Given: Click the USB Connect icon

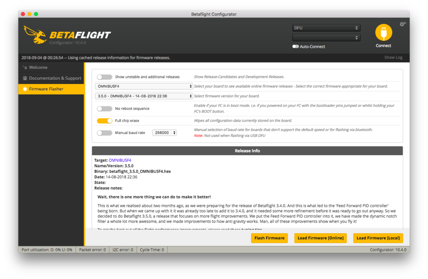Looking at the screenshot, I should click(384, 33).
